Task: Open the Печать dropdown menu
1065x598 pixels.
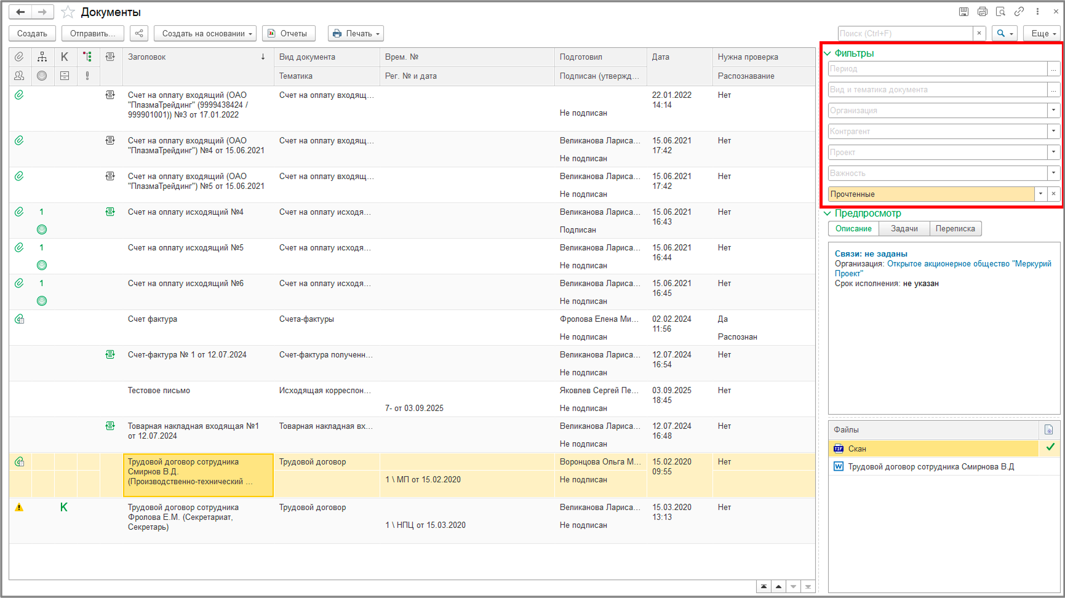Action: [x=356, y=33]
